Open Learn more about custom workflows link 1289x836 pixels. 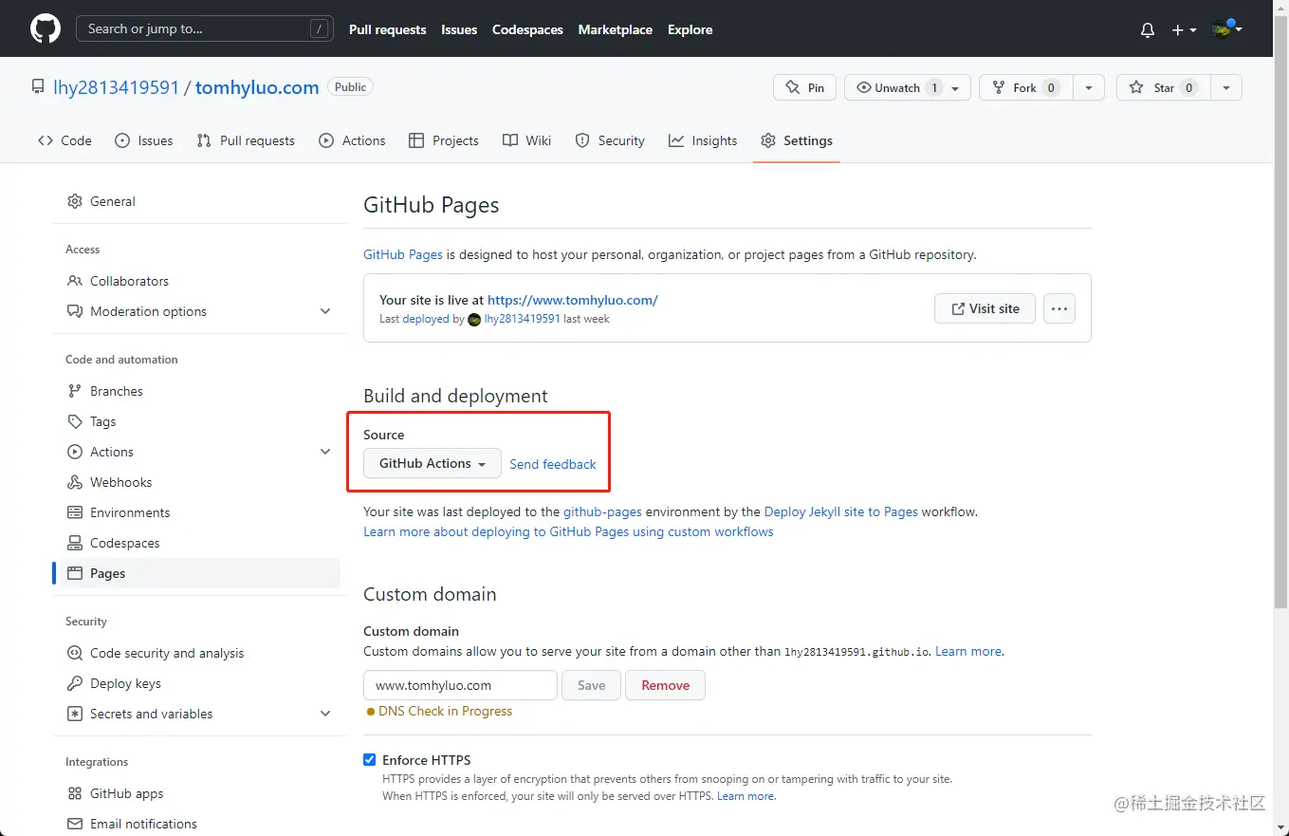click(568, 531)
